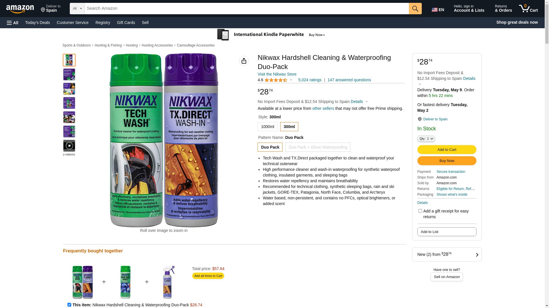Screen dimensions: 549x308
Task: Play the product videos thumbnail
Action: 69,146
